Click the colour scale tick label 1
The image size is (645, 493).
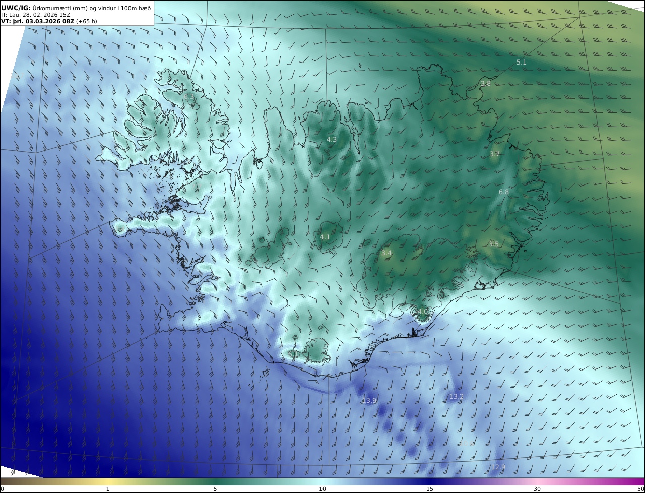pos(108,489)
